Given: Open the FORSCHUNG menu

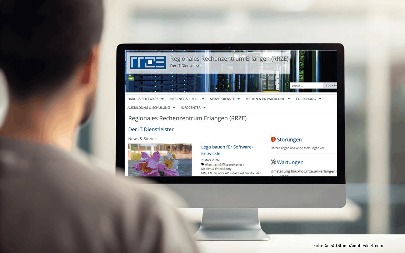Looking at the screenshot, I should coord(306,99).
